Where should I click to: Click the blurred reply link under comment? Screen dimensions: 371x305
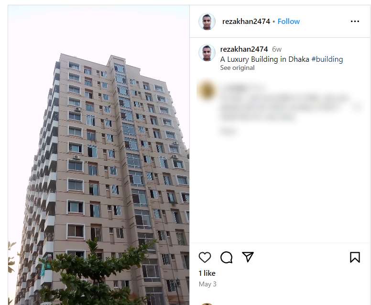tap(228, 131)
